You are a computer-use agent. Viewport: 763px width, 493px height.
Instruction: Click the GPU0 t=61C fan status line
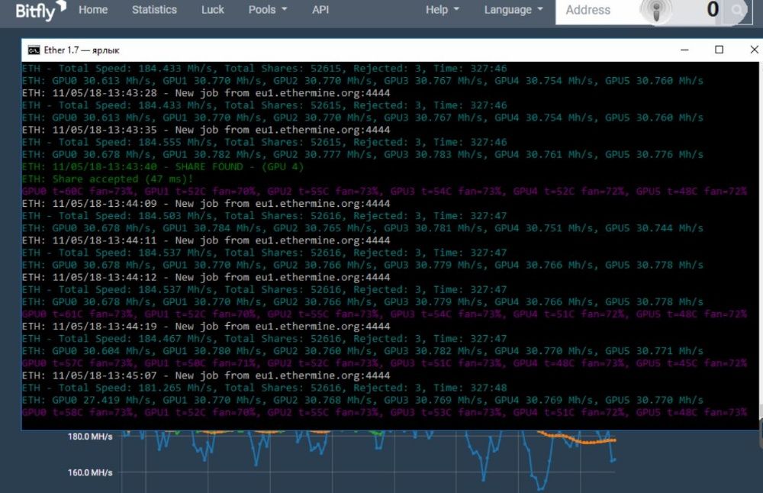tap(385, 314)
